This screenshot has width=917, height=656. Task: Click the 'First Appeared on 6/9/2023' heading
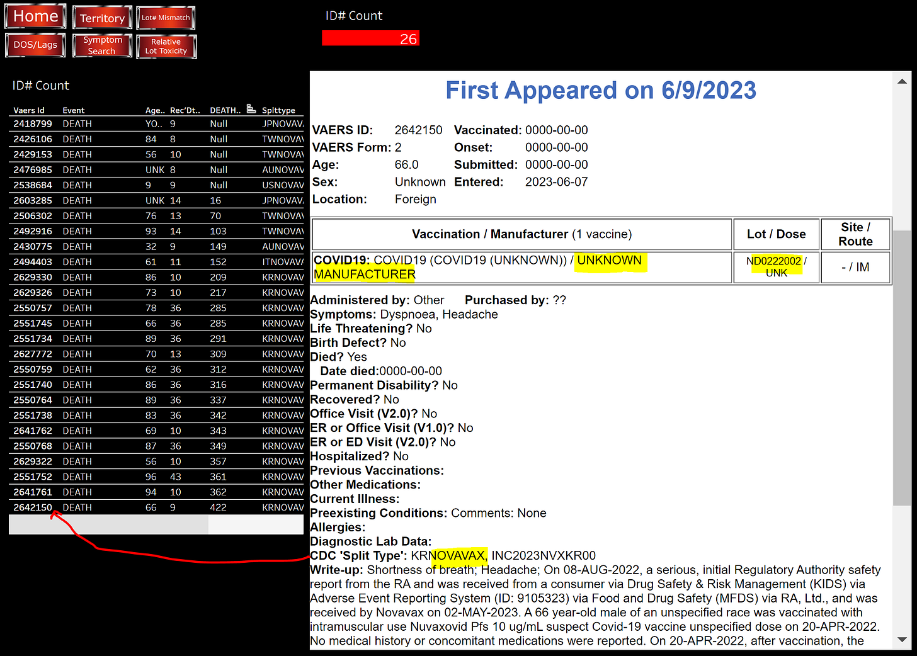(x=601, y=91)
